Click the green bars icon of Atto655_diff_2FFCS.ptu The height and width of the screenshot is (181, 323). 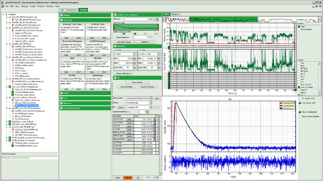click(x=10, y=44)
